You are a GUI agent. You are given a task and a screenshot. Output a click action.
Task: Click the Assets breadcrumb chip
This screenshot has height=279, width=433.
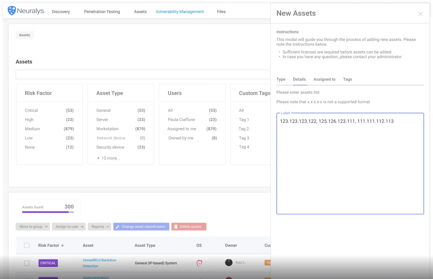click(x=24, y=35)
